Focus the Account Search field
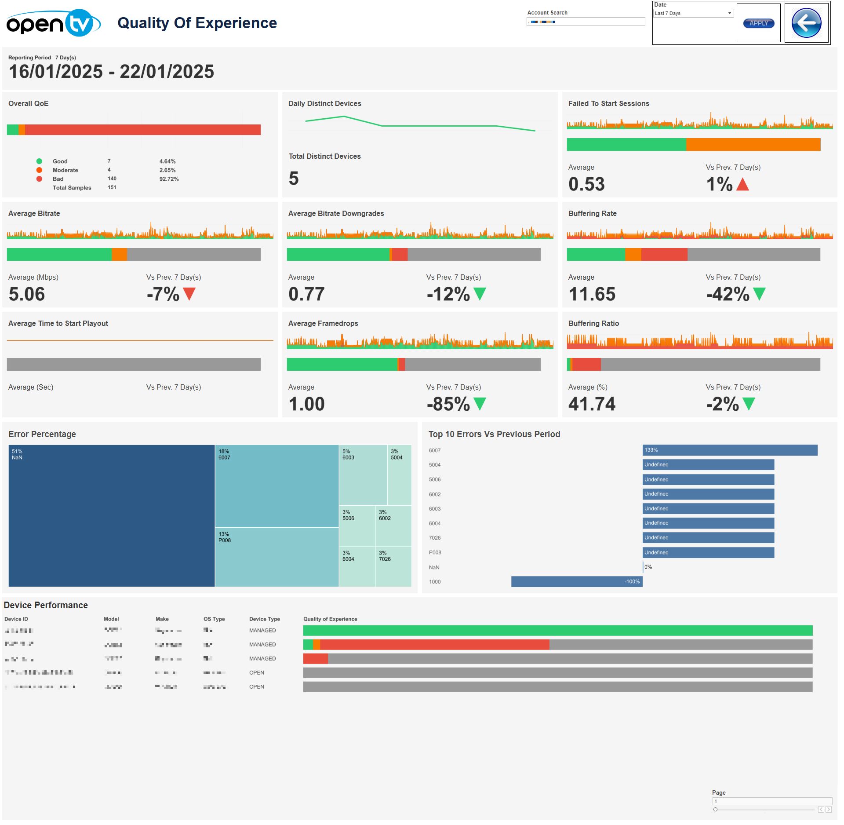Image resolution: width=844 pixels, height=825 pixels. (x=586, y=22)
